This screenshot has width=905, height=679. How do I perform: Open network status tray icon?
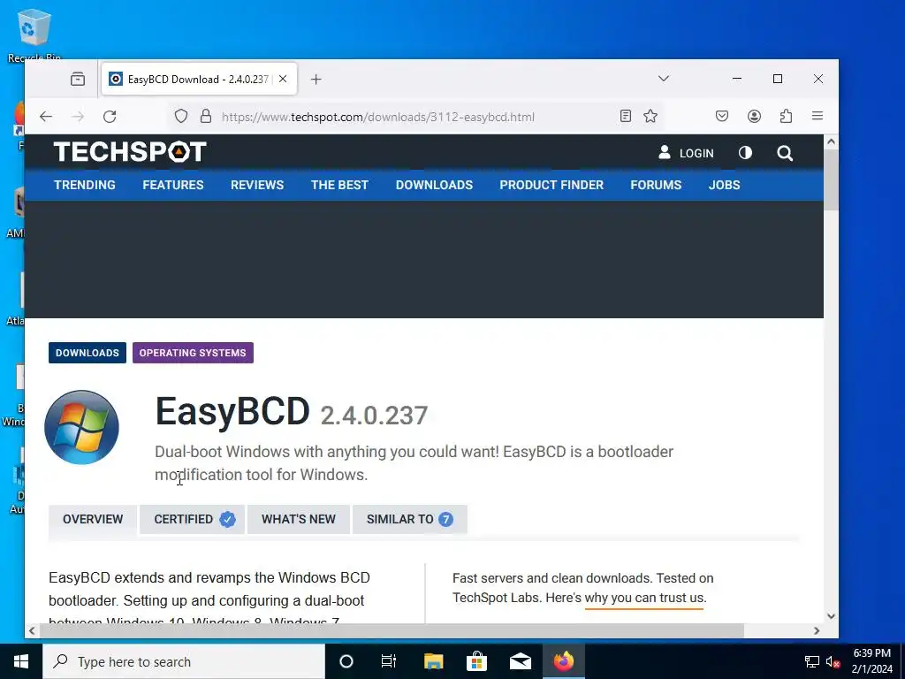(812, 661)
